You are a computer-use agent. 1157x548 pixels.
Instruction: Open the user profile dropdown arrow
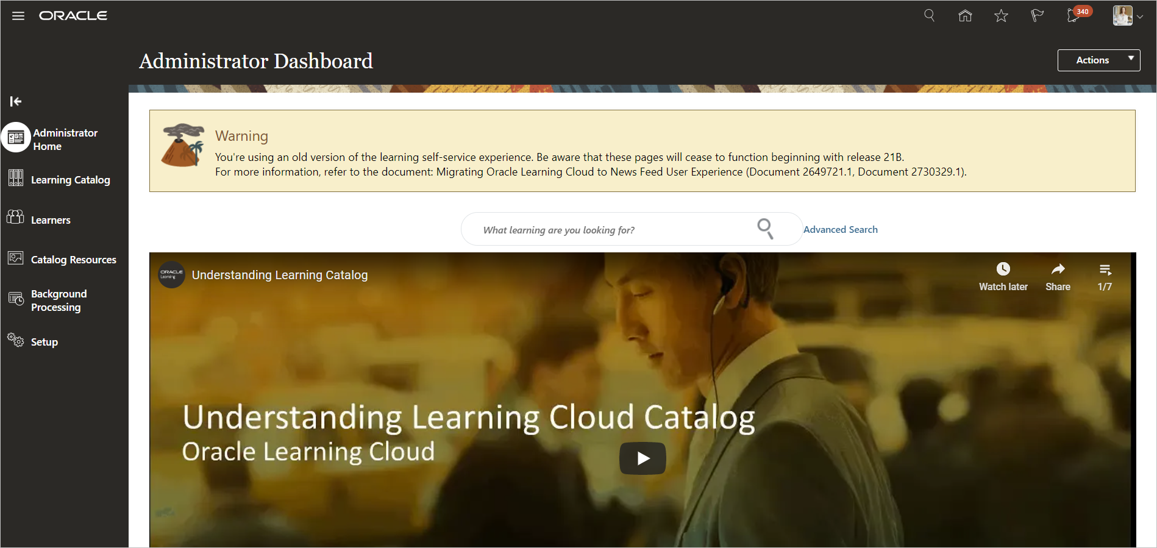tap(1140, 16)
